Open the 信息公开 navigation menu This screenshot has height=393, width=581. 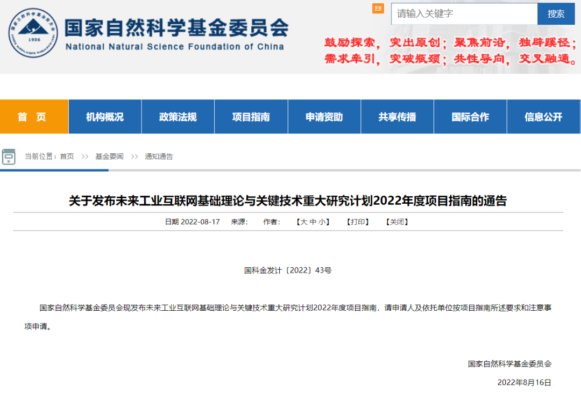pyautogui.click(x=543, y=117)
